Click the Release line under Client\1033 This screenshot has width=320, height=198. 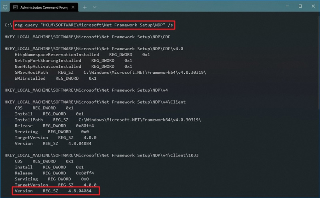(x=54, y=173)
